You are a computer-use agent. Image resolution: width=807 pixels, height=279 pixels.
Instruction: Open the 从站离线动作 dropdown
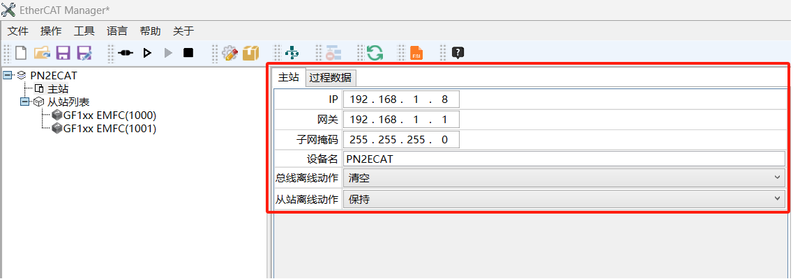coord(564,199)
